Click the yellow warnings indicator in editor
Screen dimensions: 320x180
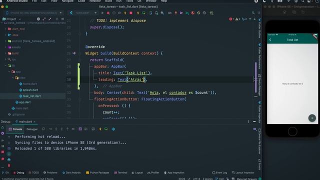pos(238,19)
